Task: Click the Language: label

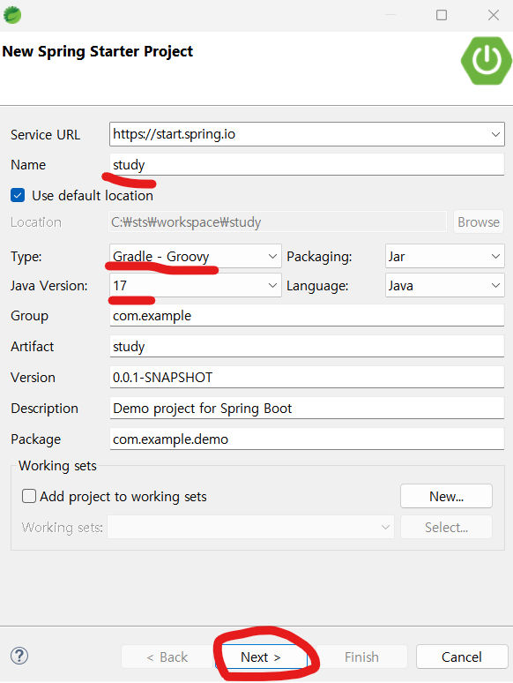Action: pyautogui.click(x=317, y=286)
